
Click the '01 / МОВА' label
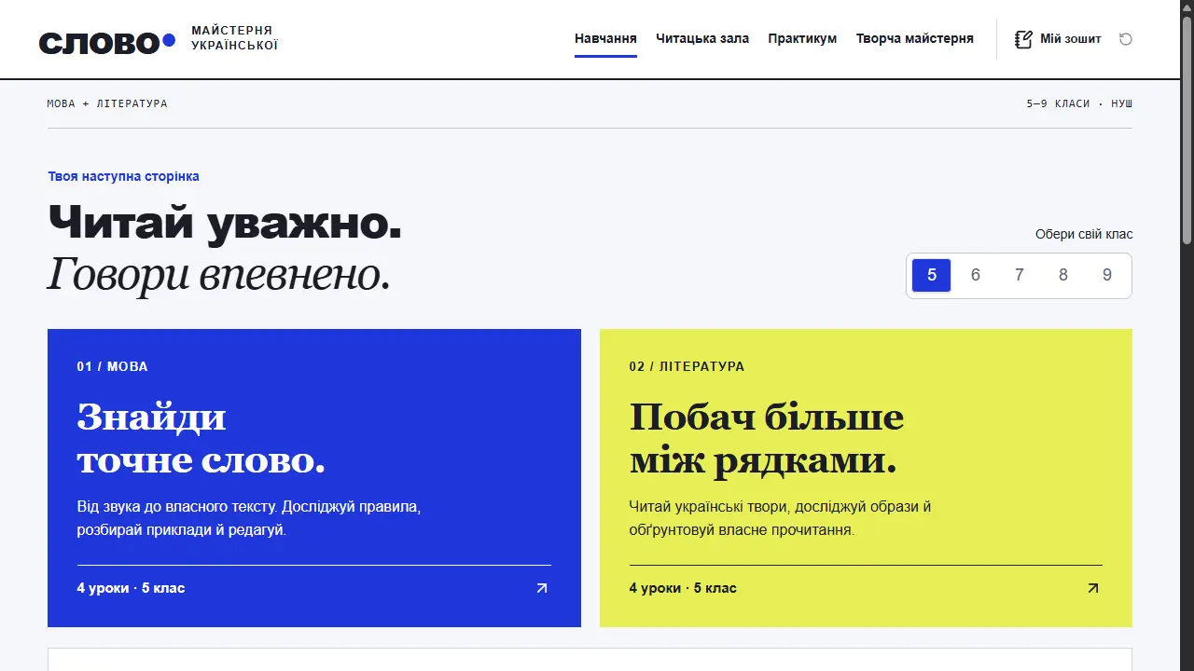113,366
